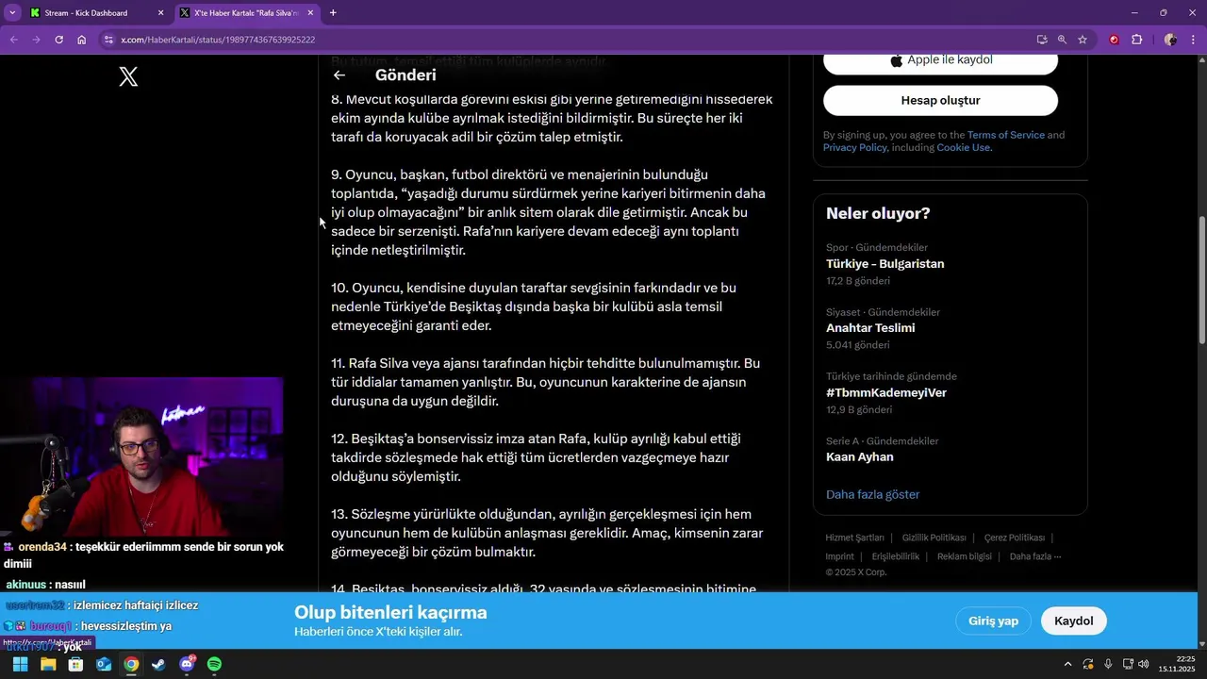Open Discord from the taskbar
This screenshot has width=1207, height=679.
click(x=187, y=664)
